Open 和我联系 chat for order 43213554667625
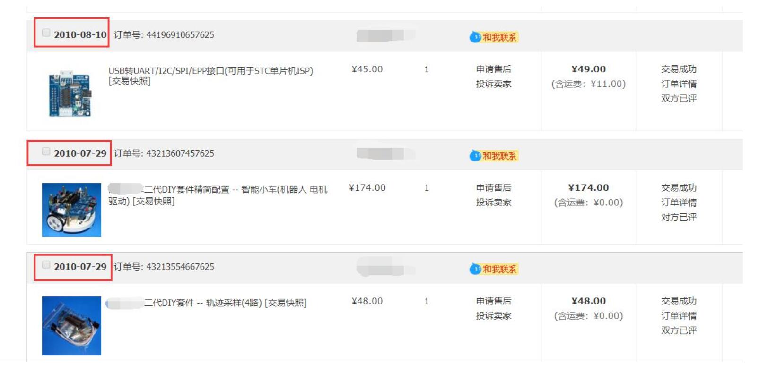This screenshot has height=372, width=759. [494, 269]
